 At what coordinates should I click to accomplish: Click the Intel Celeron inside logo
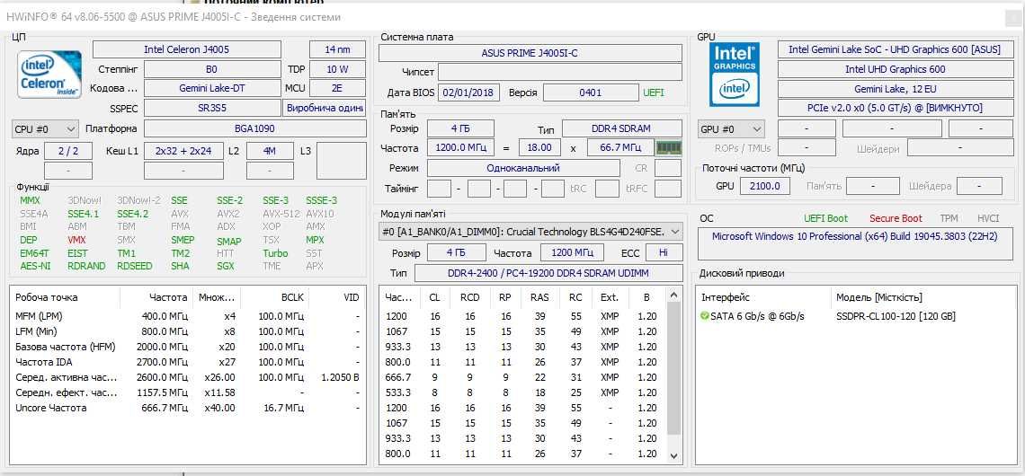[x=49, y=75]
